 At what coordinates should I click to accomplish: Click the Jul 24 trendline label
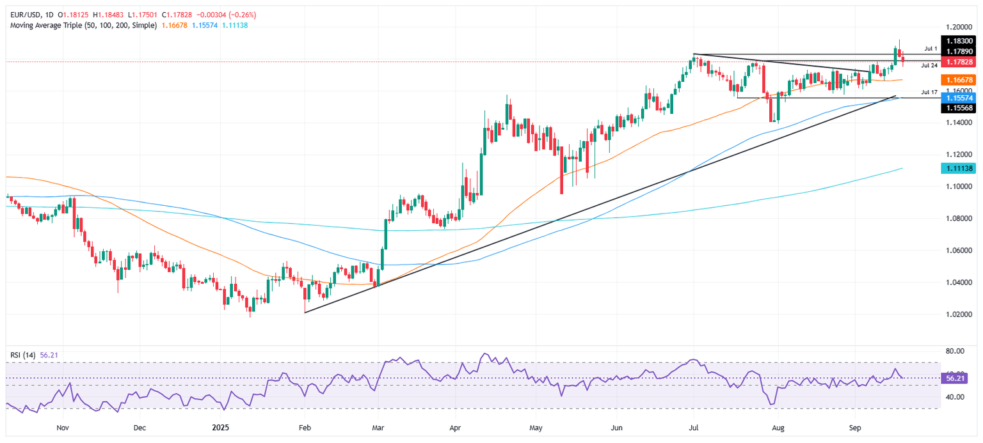929,65
